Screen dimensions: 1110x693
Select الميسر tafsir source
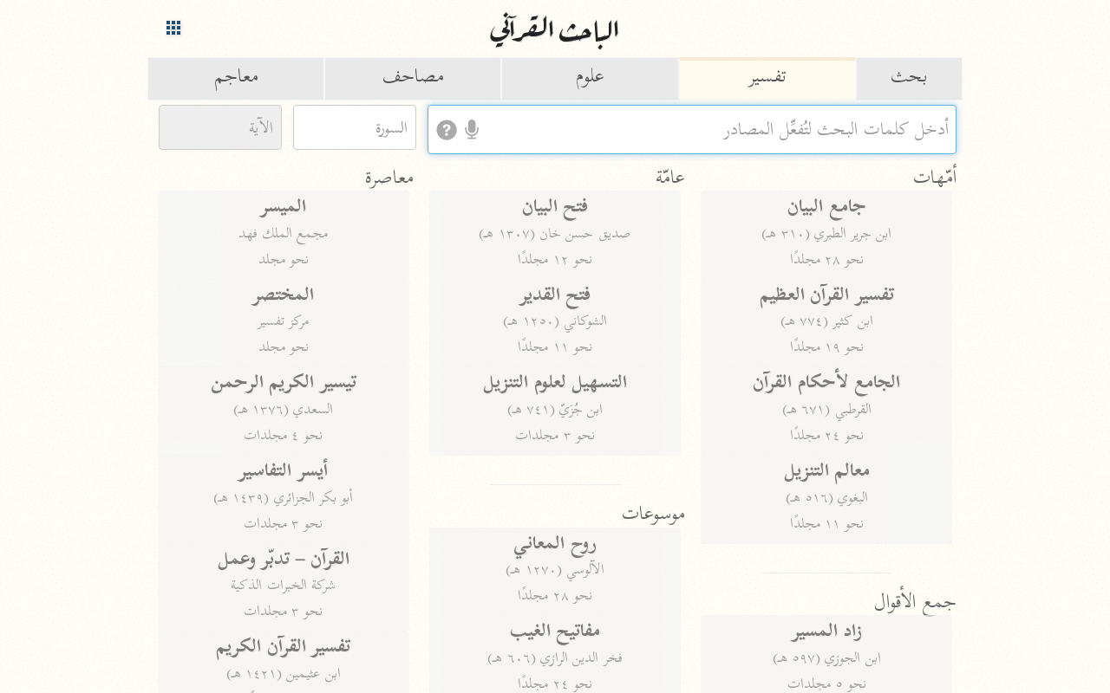(284, 233)
